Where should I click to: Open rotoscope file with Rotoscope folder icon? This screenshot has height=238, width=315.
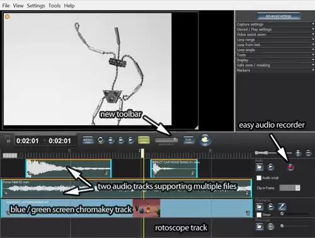pos(260,227)
